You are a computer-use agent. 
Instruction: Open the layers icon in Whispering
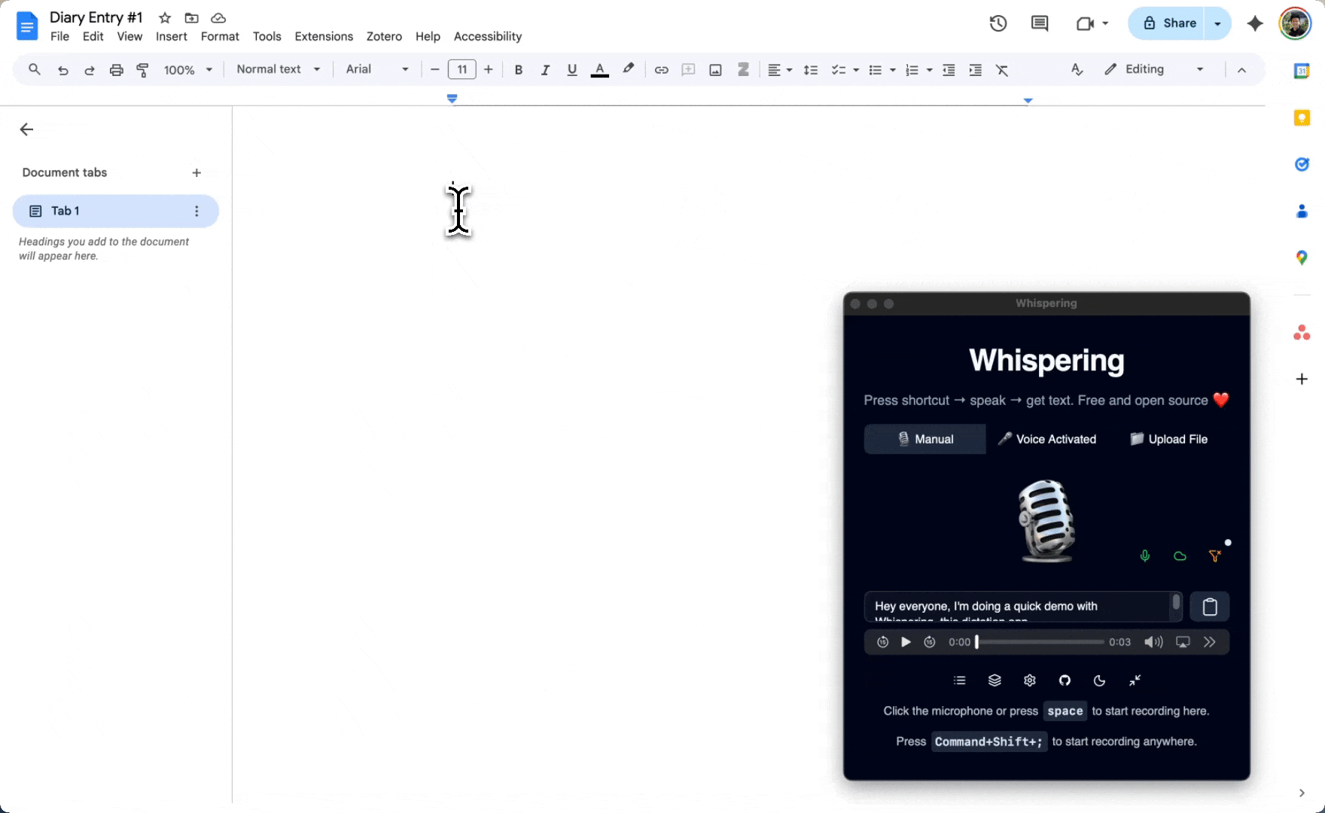point(995,681)
